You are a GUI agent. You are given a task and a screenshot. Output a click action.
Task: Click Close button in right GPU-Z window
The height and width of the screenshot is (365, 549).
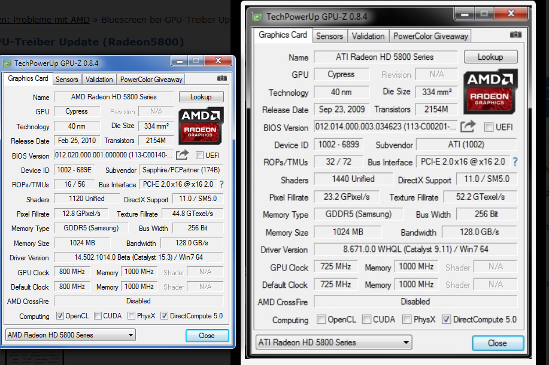(x=498, y=343)
